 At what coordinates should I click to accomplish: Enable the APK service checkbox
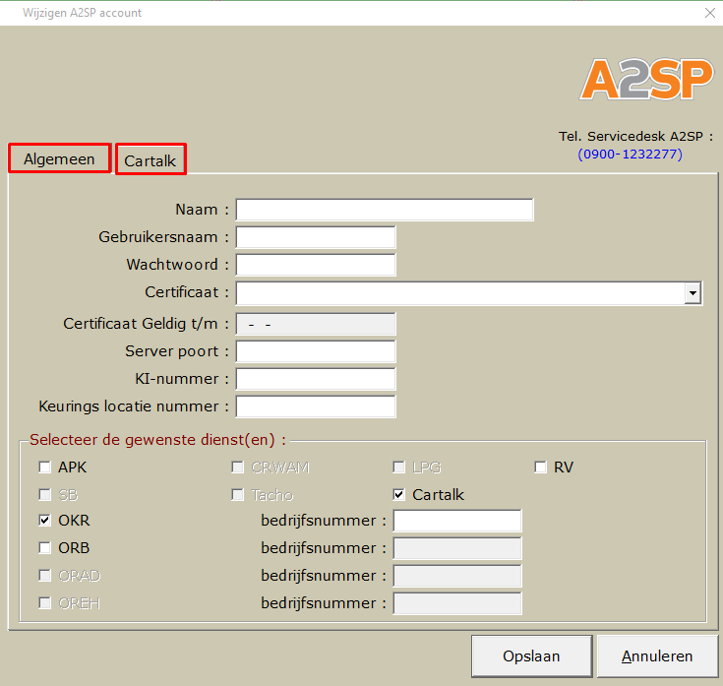pyautogui.click(x=44, y=468)
